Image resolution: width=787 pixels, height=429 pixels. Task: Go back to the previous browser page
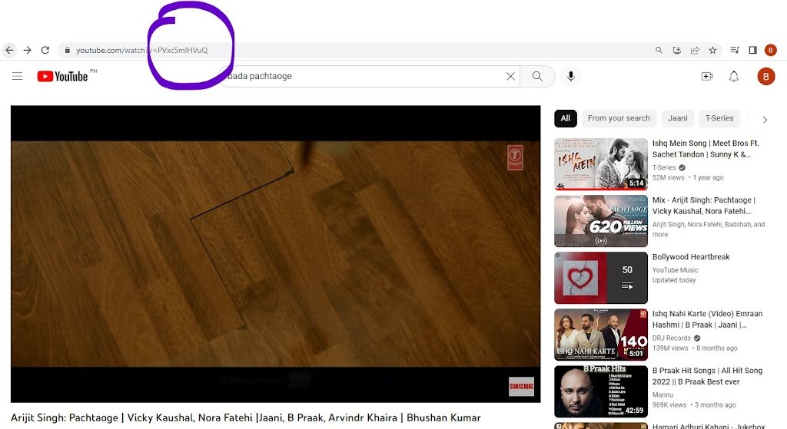9,50
